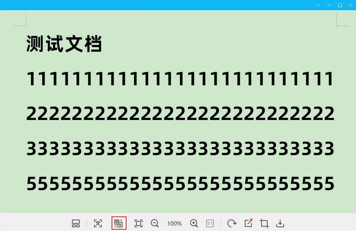
Task: Click the download/save icon
Action: 280,223
